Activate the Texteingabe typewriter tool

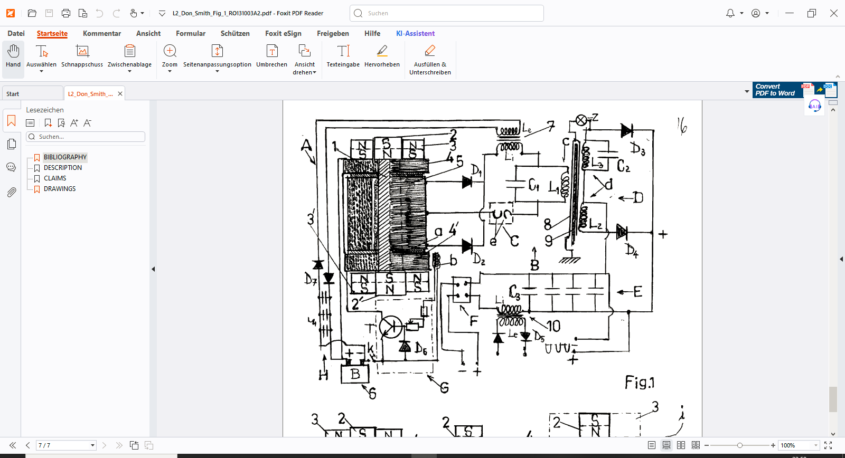point(343,56)
